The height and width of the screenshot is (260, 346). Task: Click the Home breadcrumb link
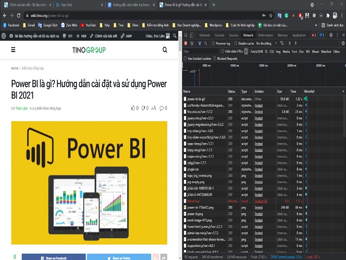tap(15, 68)
